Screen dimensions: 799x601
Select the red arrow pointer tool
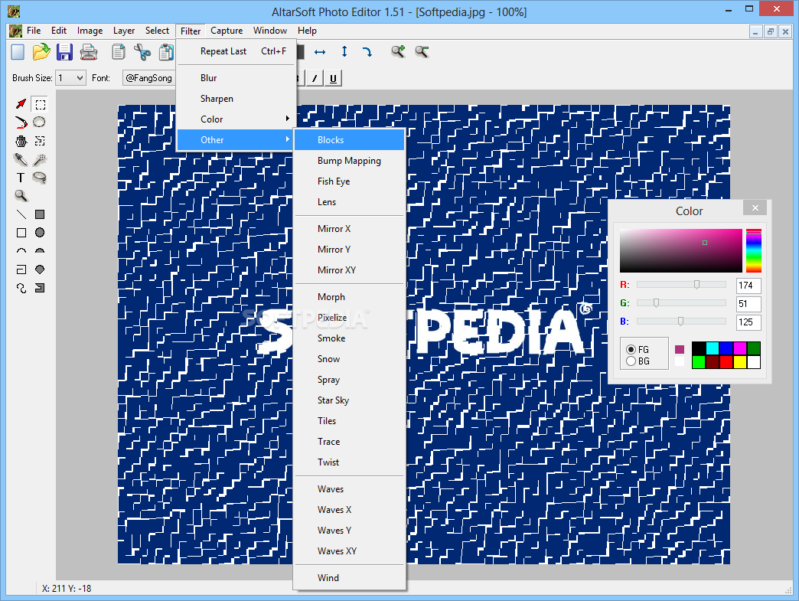click(21, 104)
